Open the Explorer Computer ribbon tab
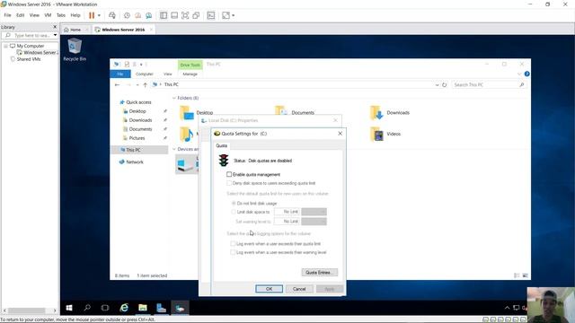This screenshot has height=323, width=575. point(144,74)
